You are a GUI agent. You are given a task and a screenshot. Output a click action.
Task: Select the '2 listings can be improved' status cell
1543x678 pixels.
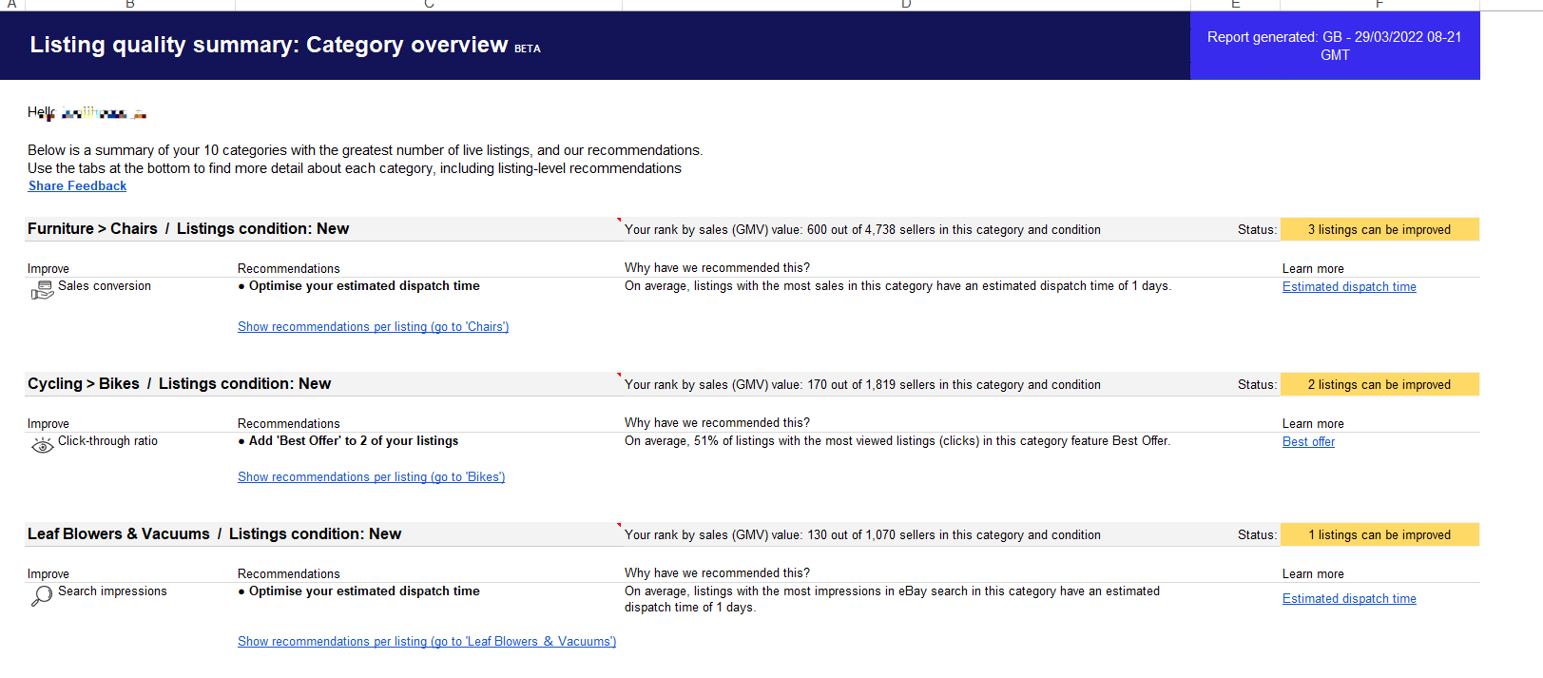[x=1379, y=385]
